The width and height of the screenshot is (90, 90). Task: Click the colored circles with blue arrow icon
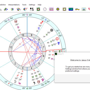coord(6,9)
